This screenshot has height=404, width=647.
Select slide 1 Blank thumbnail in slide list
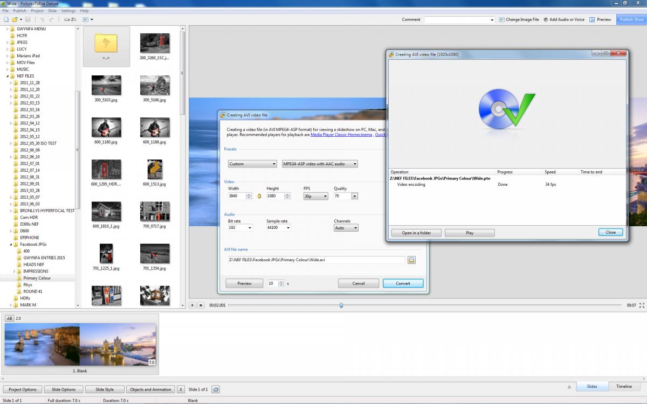point(80,345)
